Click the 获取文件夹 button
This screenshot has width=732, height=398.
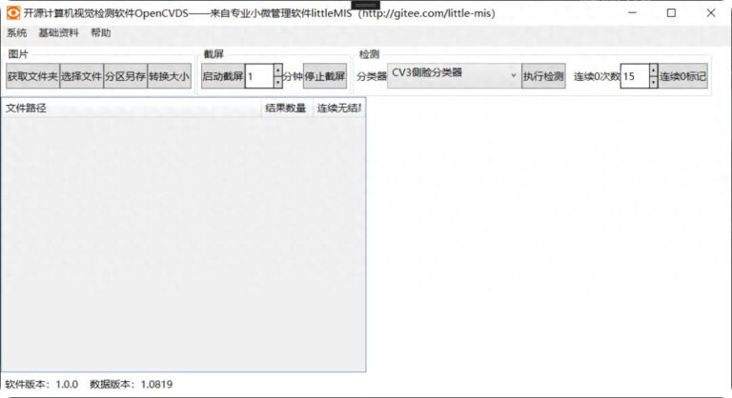32,76
